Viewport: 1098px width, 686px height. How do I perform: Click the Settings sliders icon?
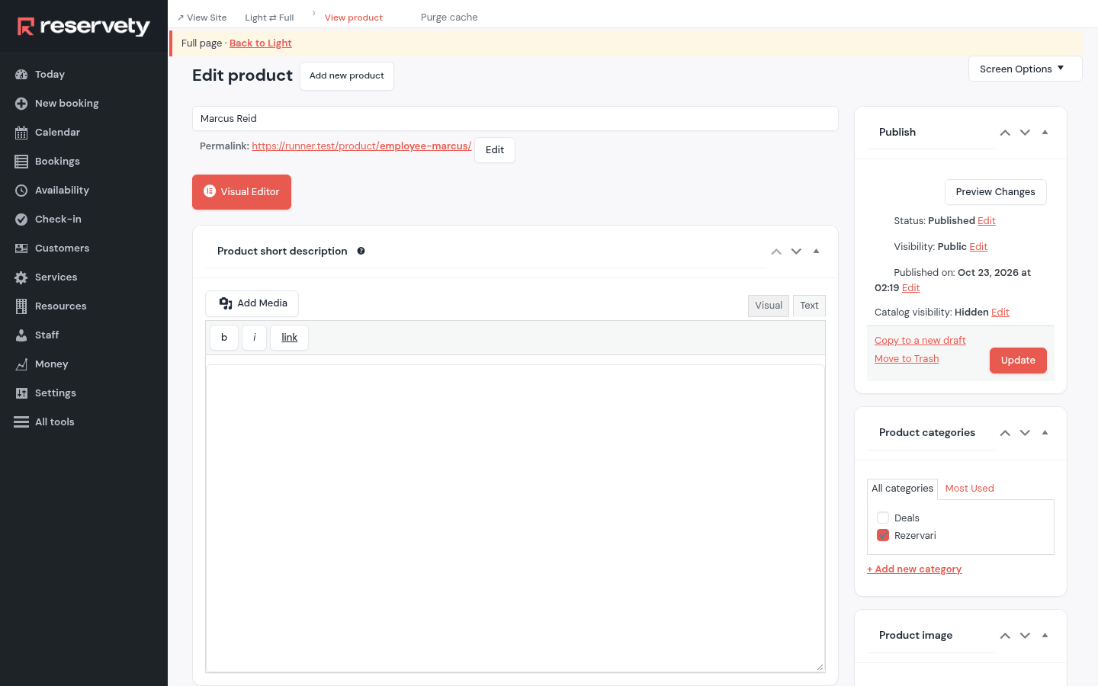coord(21,393)
